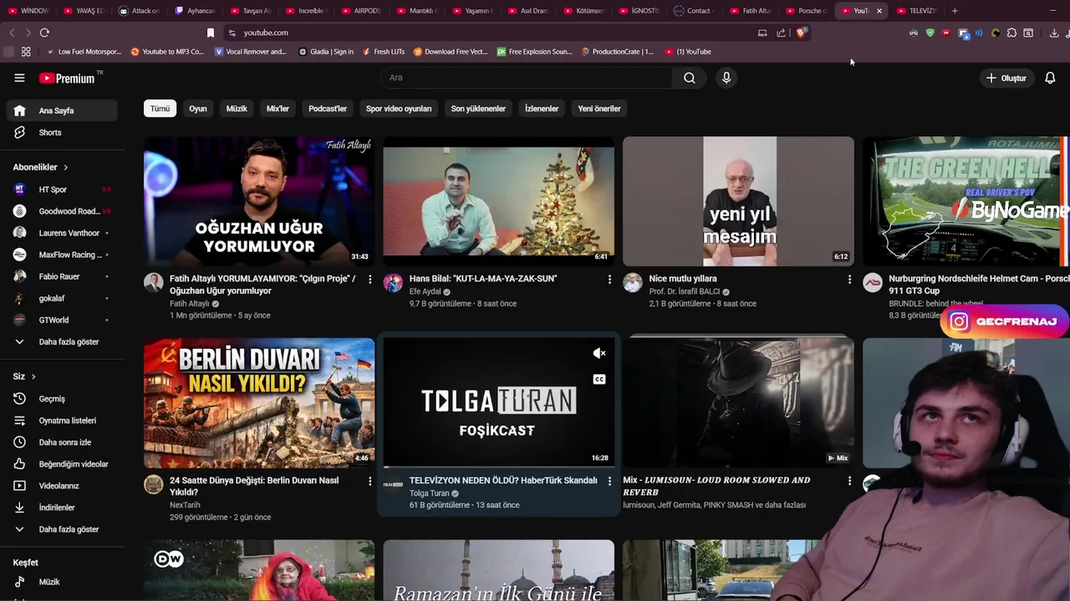Open Daha sonra izle list
The image size is (1070, 601).
point(62,442)
